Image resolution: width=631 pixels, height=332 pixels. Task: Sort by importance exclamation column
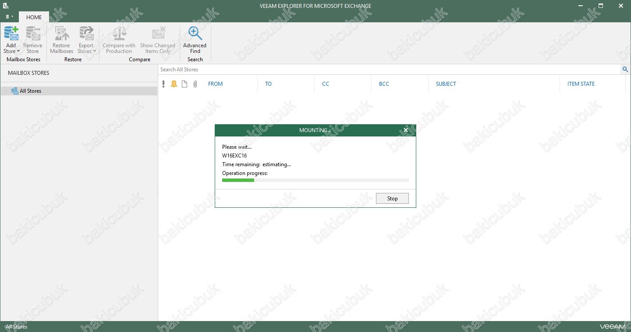(x=163, y=84)
